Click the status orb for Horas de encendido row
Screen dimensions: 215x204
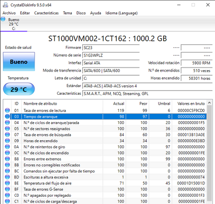(x=7, y=141)
